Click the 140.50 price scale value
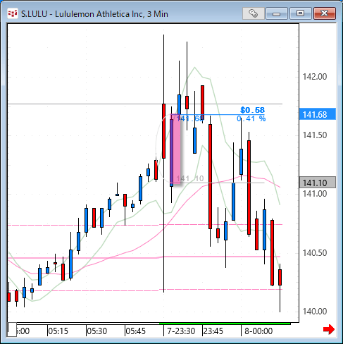The width and height of the screenshot is (343, 344). (315, 253)
